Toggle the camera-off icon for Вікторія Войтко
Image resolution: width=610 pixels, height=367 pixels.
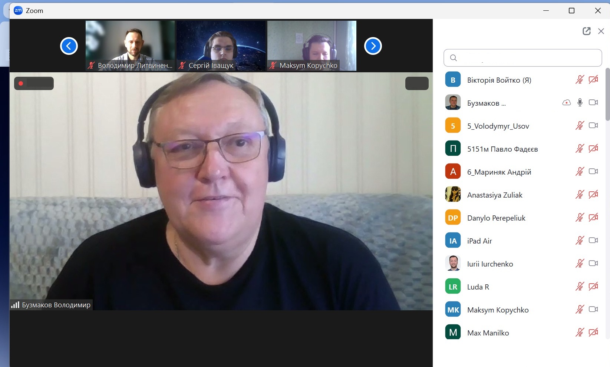(x=593, y=80)
